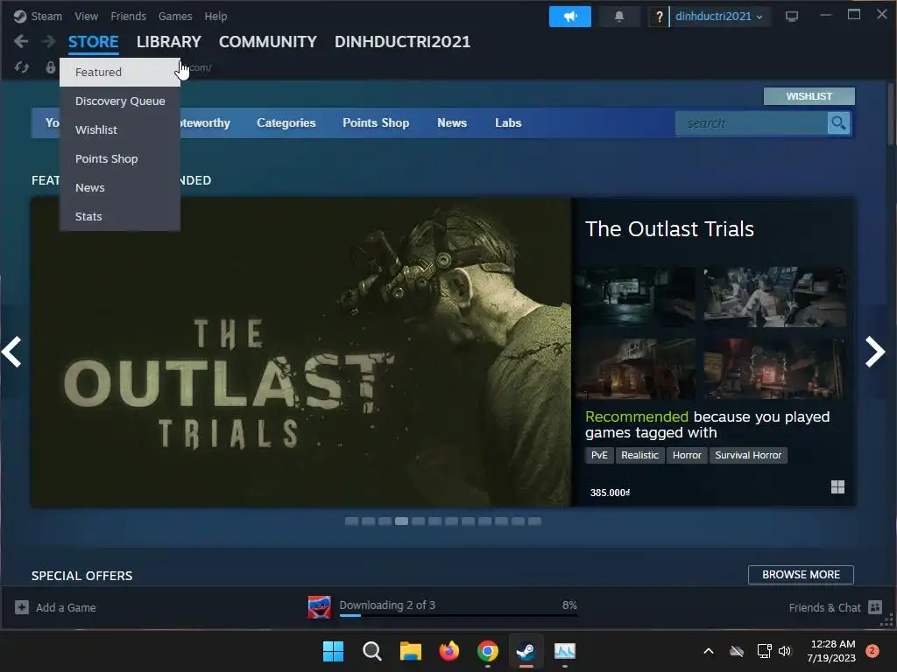Select Featured from the Store dropdown
The image size is (897, 672).
(119, 72)
